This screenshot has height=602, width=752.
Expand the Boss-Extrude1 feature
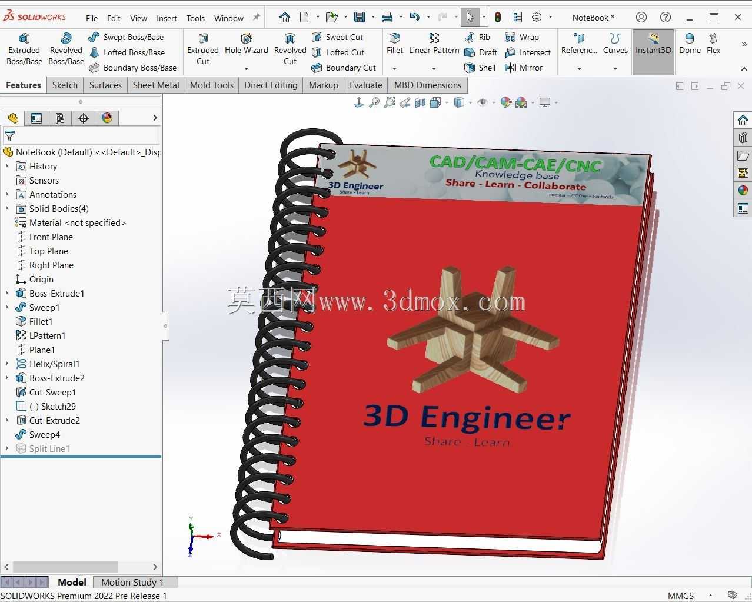(x=7, y=294)
